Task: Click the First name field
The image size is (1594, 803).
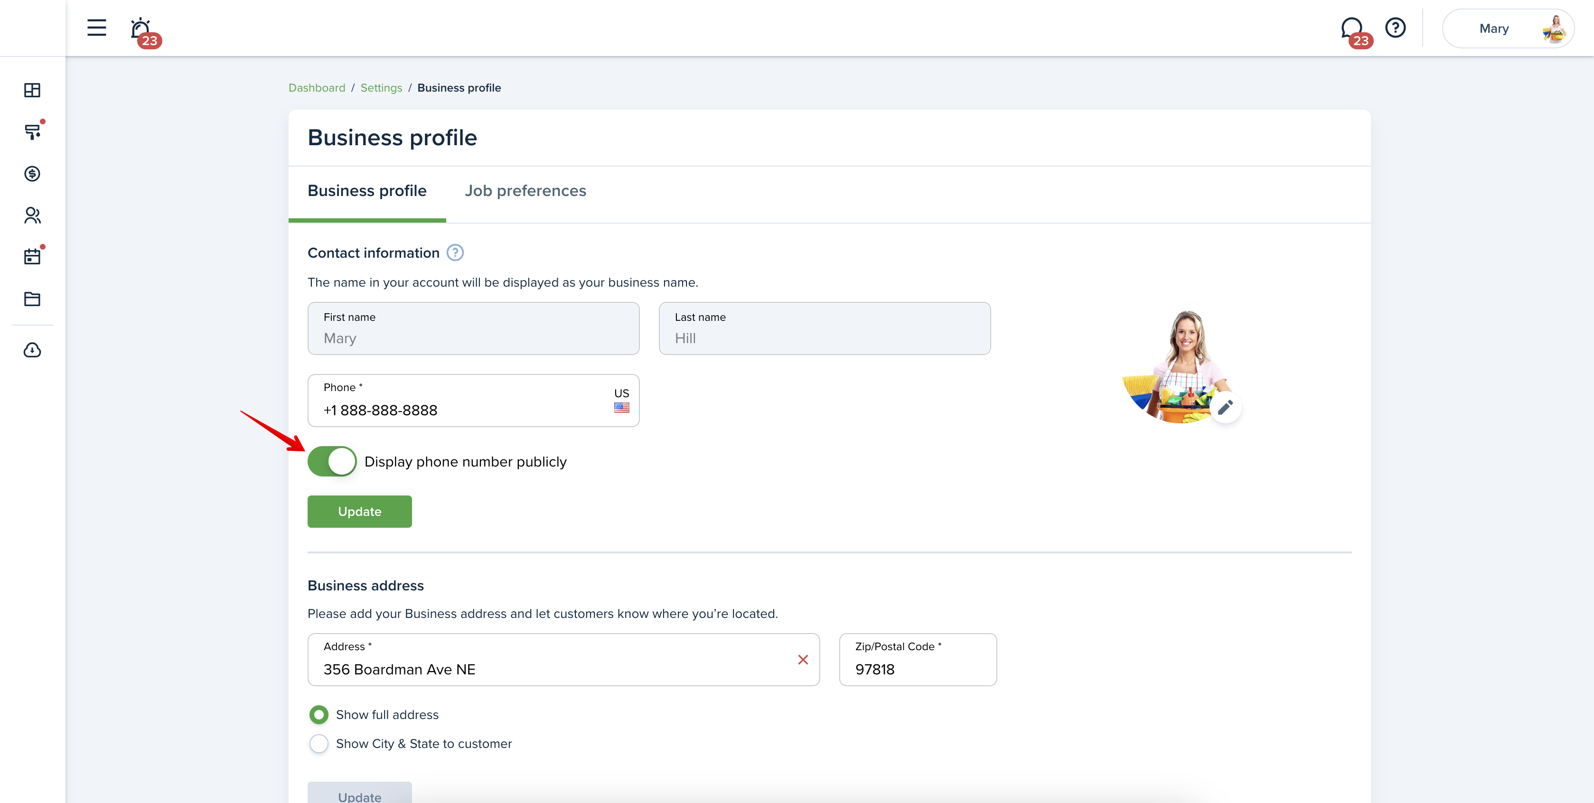Action: (473, 328)
